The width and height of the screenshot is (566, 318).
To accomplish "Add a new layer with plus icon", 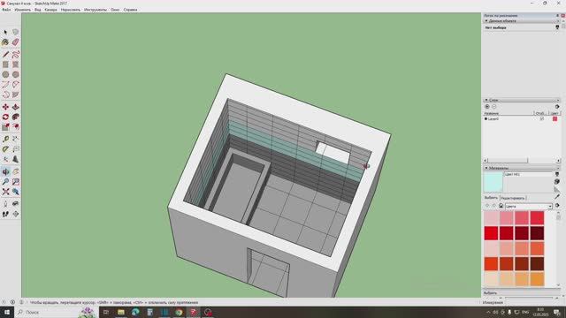I will coord(487,107).
